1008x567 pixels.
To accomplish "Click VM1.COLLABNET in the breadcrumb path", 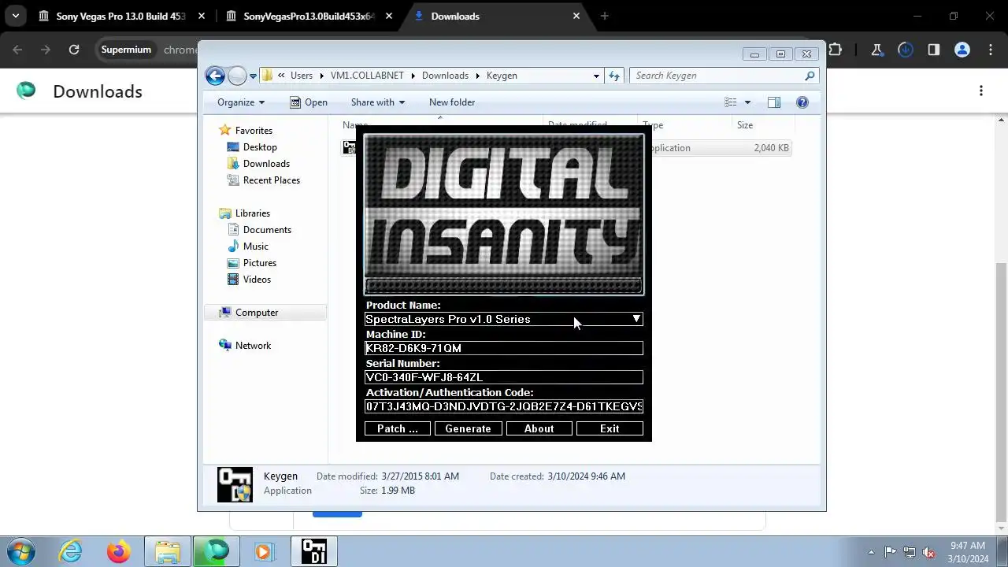I will pos(367,76).
